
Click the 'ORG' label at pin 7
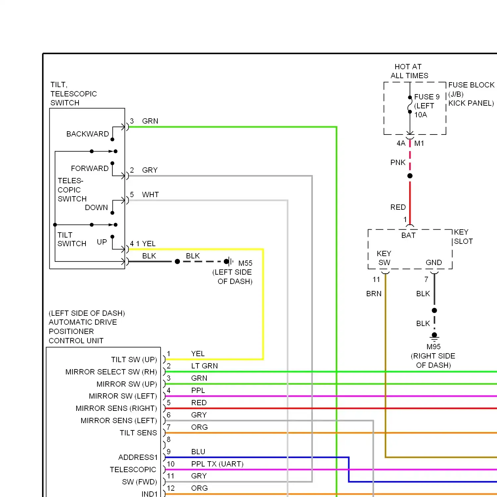pos(199,427)
